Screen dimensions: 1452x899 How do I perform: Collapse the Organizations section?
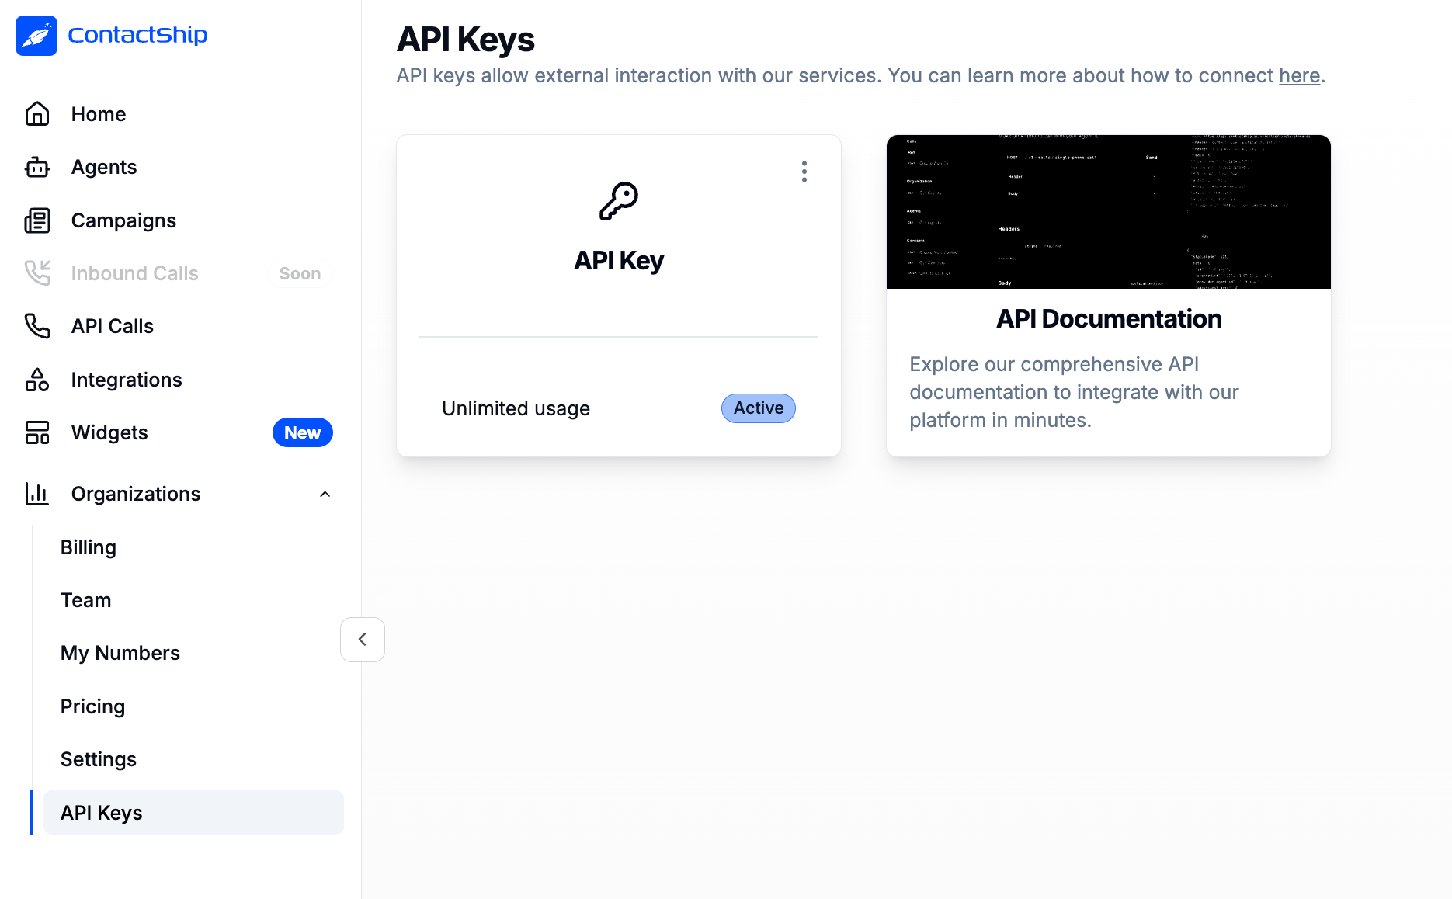tap(325, 494)
